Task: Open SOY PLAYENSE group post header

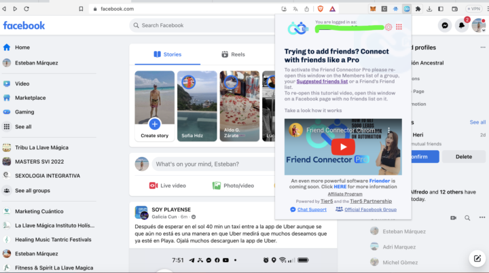Action: pyautogui.click(x=171, y=210)
